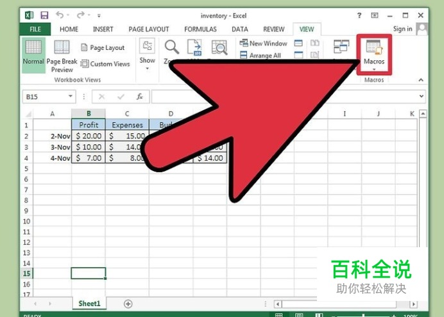Click the Enter checkmark in formula bar
Screen dimensions: 444x317
click(x=121, y=97)
